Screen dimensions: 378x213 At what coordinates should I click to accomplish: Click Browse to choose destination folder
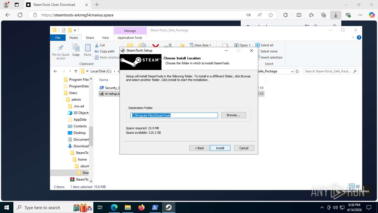[233, 115]
